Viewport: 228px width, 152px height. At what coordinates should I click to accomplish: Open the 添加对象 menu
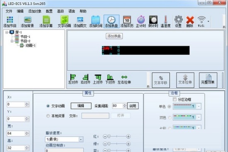click(x=34, y=11)
